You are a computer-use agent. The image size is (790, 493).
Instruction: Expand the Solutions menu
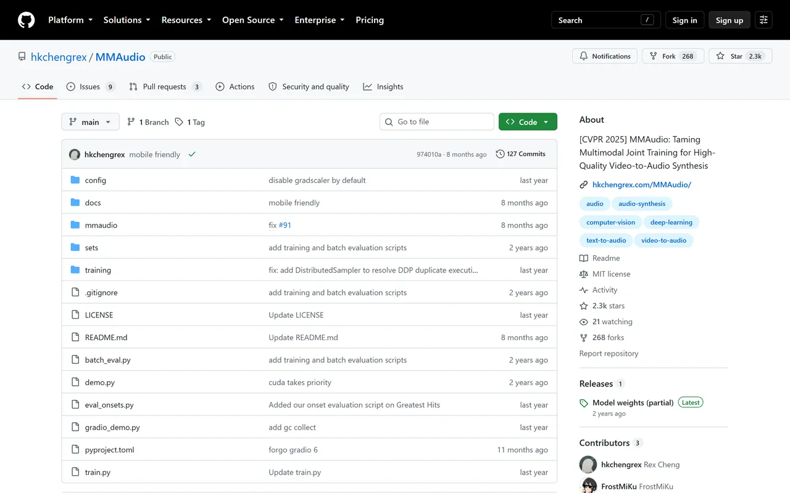127,20
